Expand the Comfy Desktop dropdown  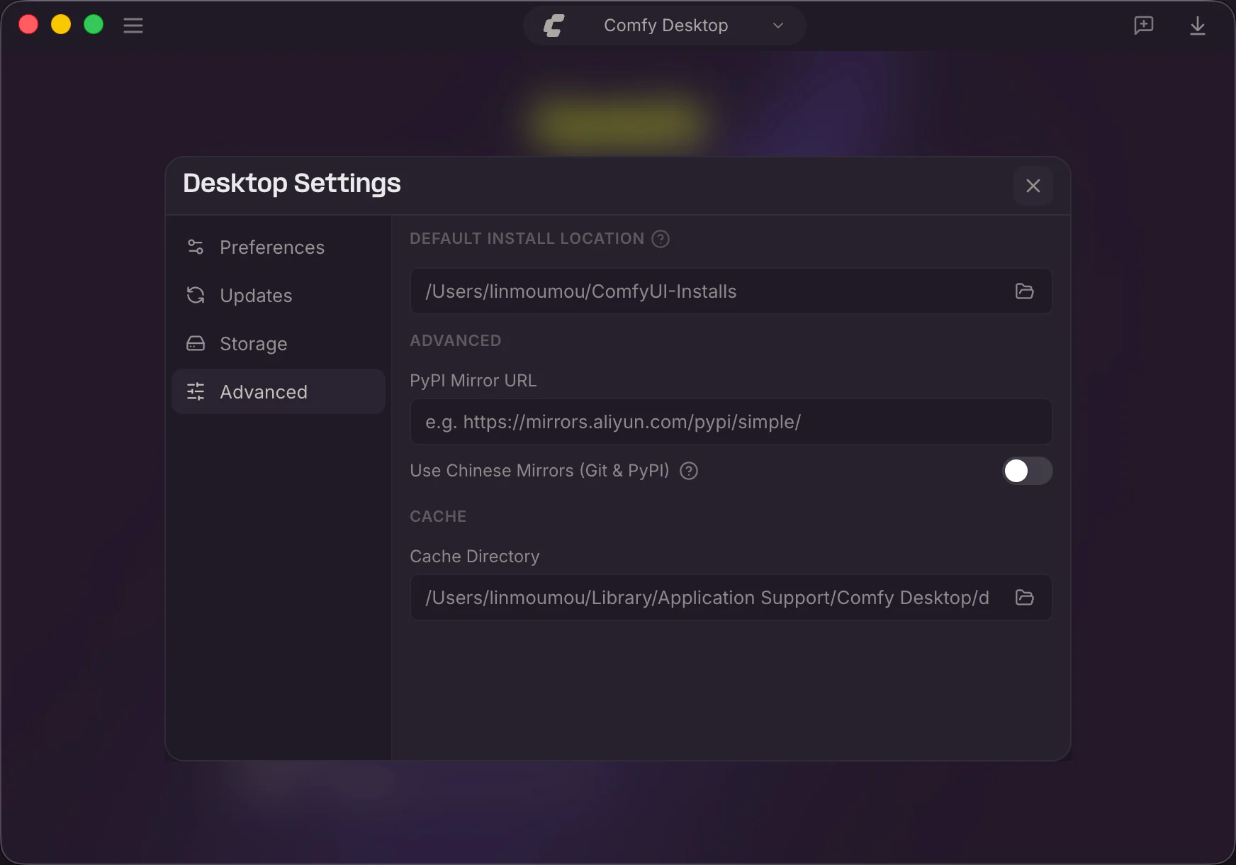point(665,26)
